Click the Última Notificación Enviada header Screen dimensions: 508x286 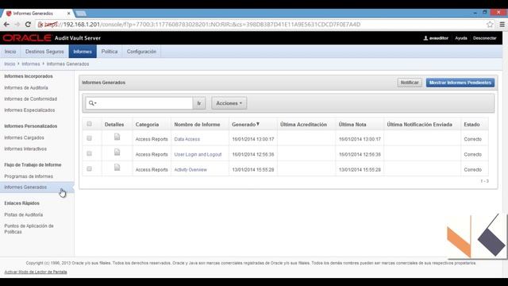[420, 125]
